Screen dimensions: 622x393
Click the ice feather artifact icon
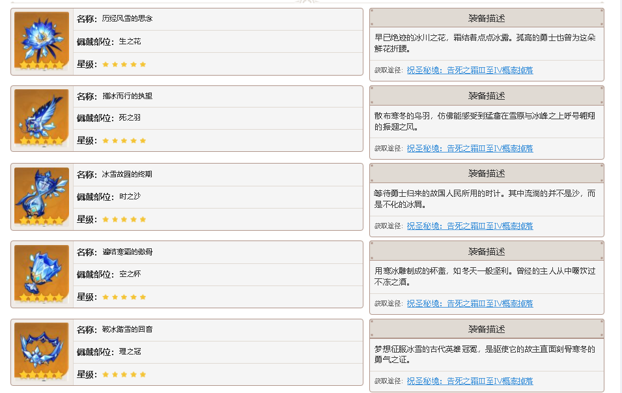click(42, 118)
